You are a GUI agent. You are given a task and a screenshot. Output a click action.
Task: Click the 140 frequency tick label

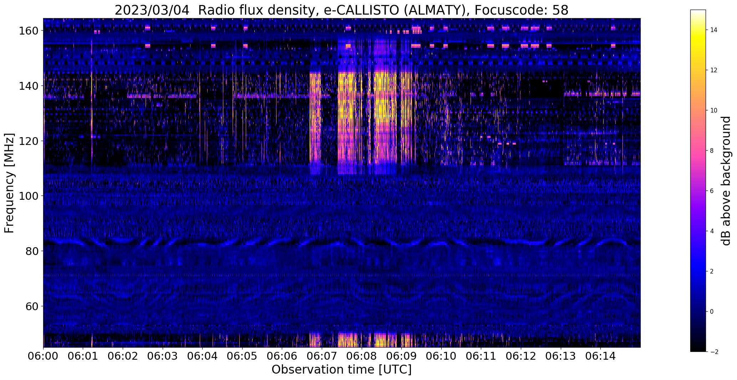pyautogui.click(x=28, y=86)
